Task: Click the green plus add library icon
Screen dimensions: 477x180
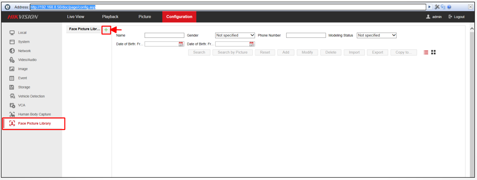Action: click(106, 30)
